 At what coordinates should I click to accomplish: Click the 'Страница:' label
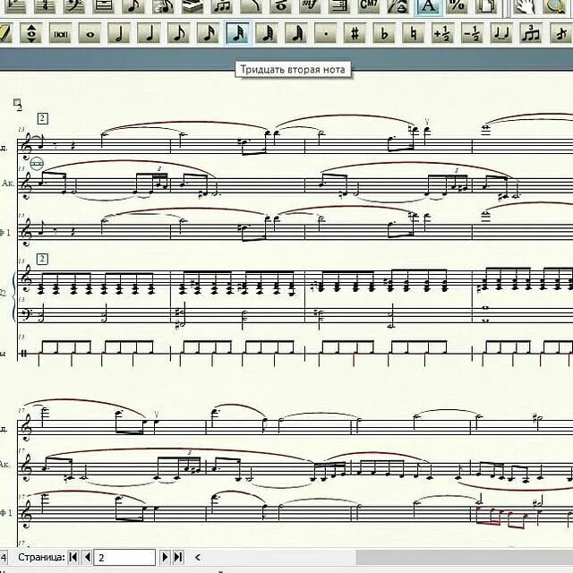(41, 557)
